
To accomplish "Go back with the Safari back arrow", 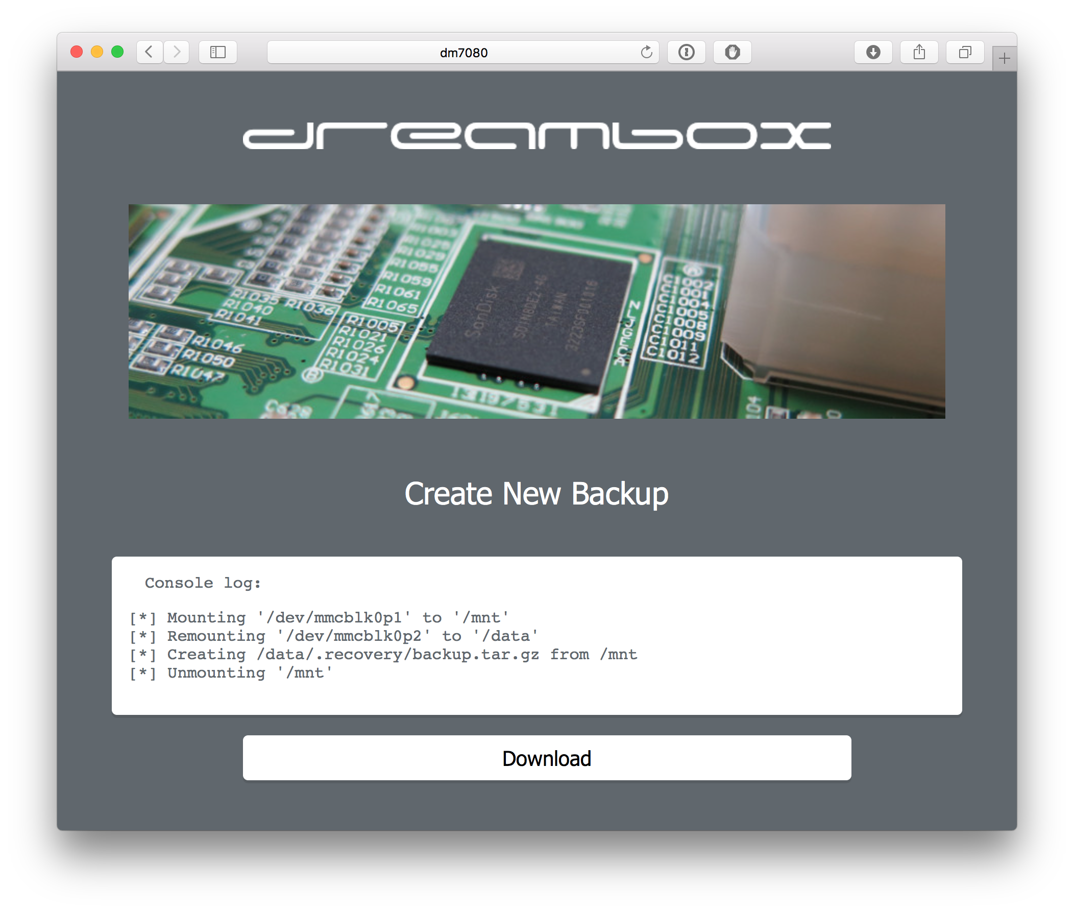I will click(150, 52).
